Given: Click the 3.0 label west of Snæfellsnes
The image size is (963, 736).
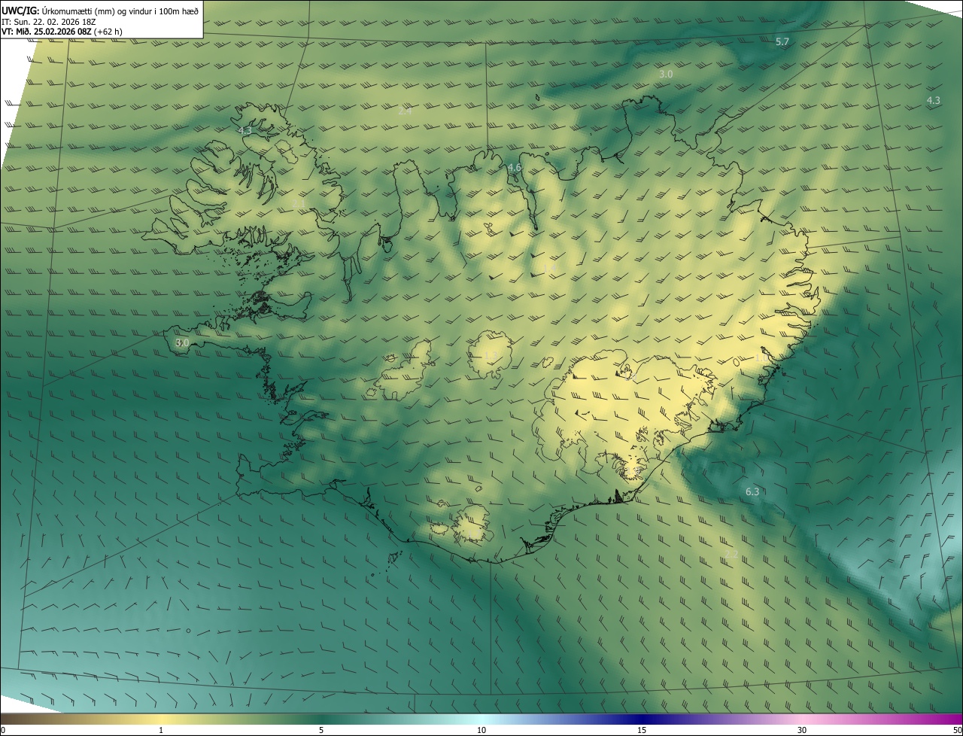Looking at the screenshot, I should click(x=182, y=342).
